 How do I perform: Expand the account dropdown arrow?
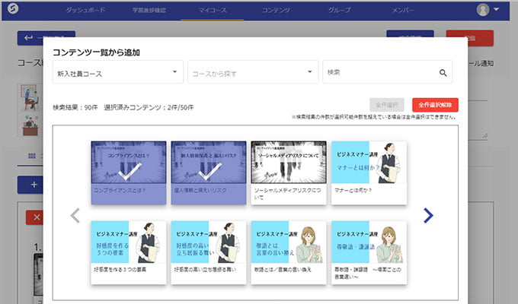[x=496, y=10]
